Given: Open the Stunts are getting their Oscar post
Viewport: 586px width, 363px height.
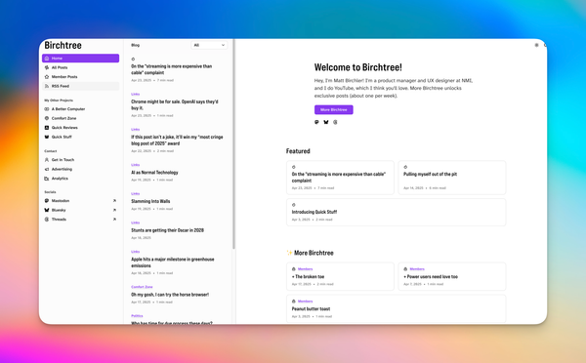Looking at the screenshot, I should [x=167, y=230].
